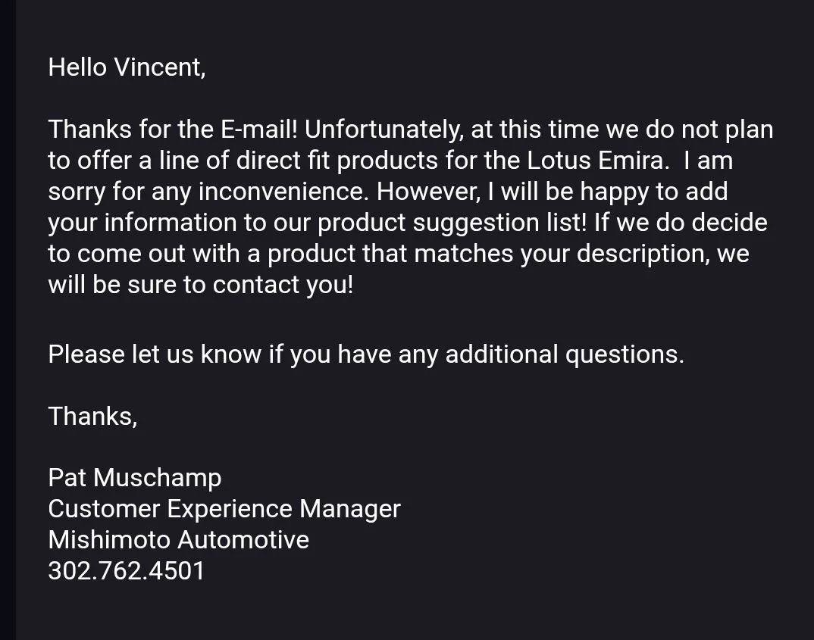
Task: Click the words "additional questions."
Action: tap(565, 354)
